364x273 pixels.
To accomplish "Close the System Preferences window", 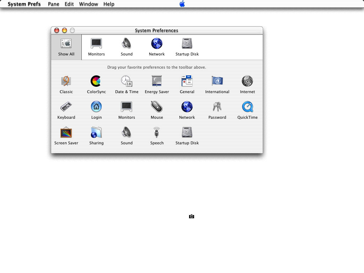I will coord(57,31).
